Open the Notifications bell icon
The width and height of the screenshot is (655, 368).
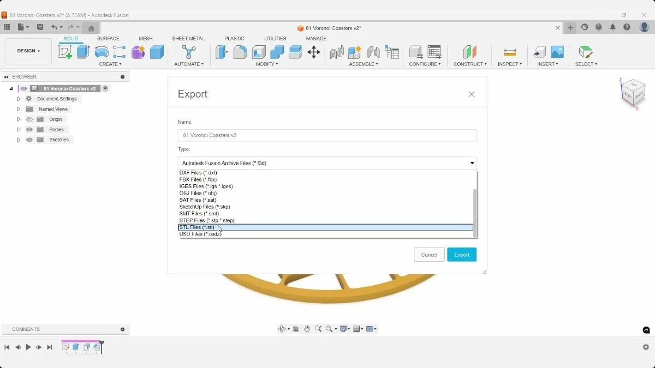pyautogui.click(x=613, y=27)
